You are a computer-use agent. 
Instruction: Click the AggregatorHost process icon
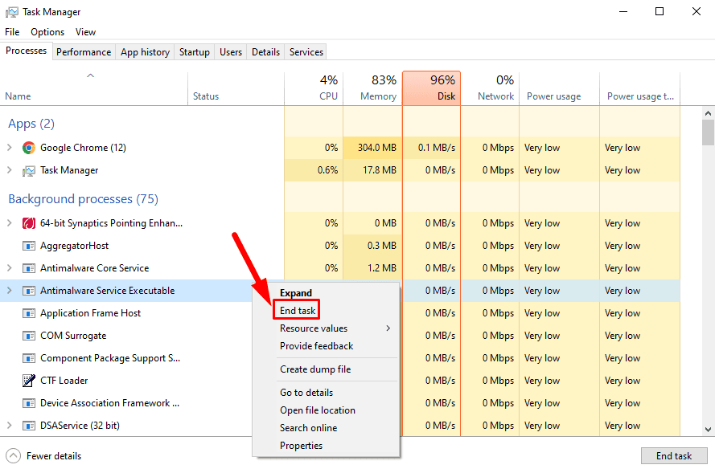(29, 246)
